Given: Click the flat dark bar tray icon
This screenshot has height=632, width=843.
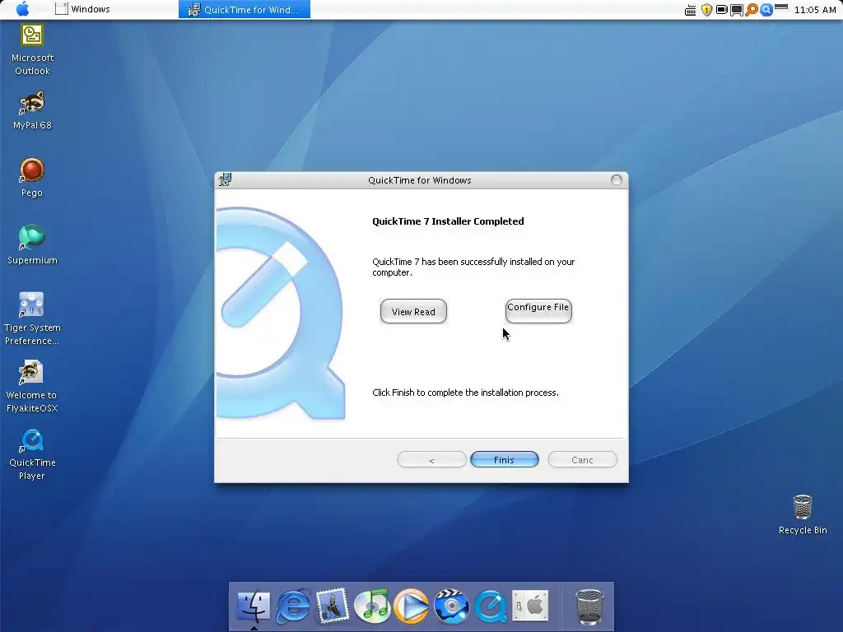Looking at the screenshot, I should pyautogui.click(x=781, y=7).
